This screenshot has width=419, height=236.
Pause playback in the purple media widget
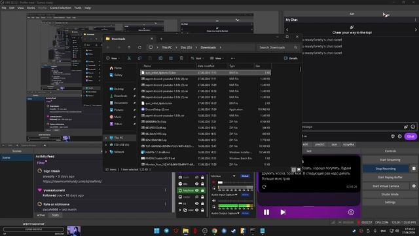coord(266,212)
